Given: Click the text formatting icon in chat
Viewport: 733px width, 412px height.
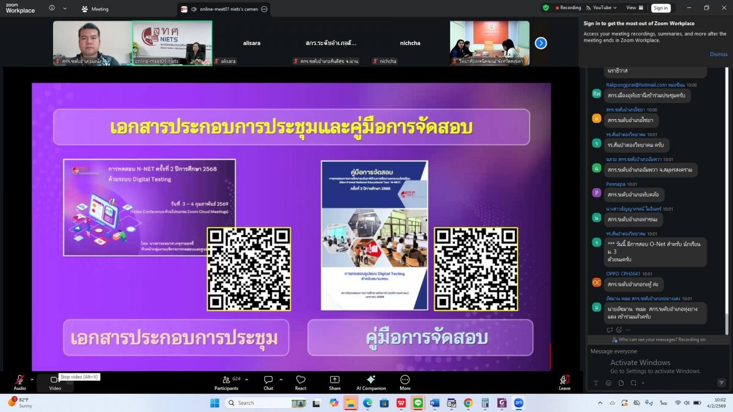Looking at the screenshot, I should pos(596,383).
